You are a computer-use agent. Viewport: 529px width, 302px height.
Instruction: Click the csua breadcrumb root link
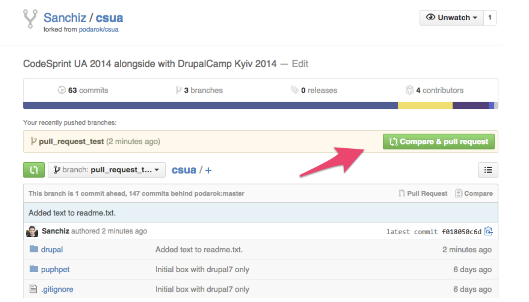(184, 170)
